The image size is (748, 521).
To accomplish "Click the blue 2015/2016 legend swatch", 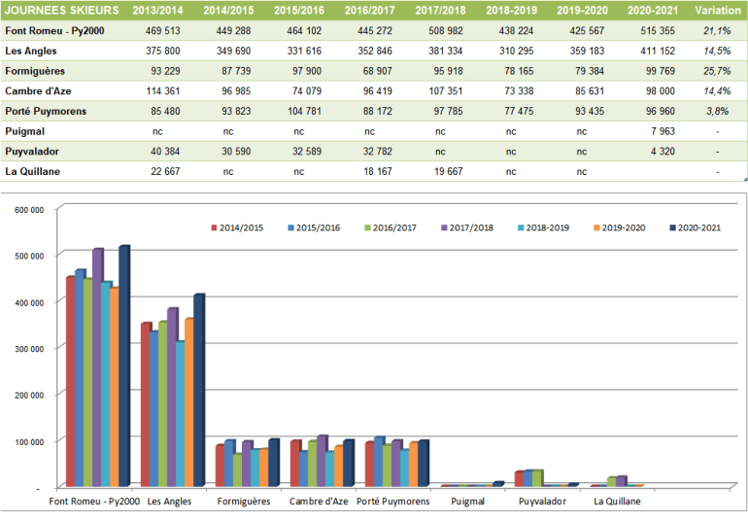I will (x=289, y=227).
